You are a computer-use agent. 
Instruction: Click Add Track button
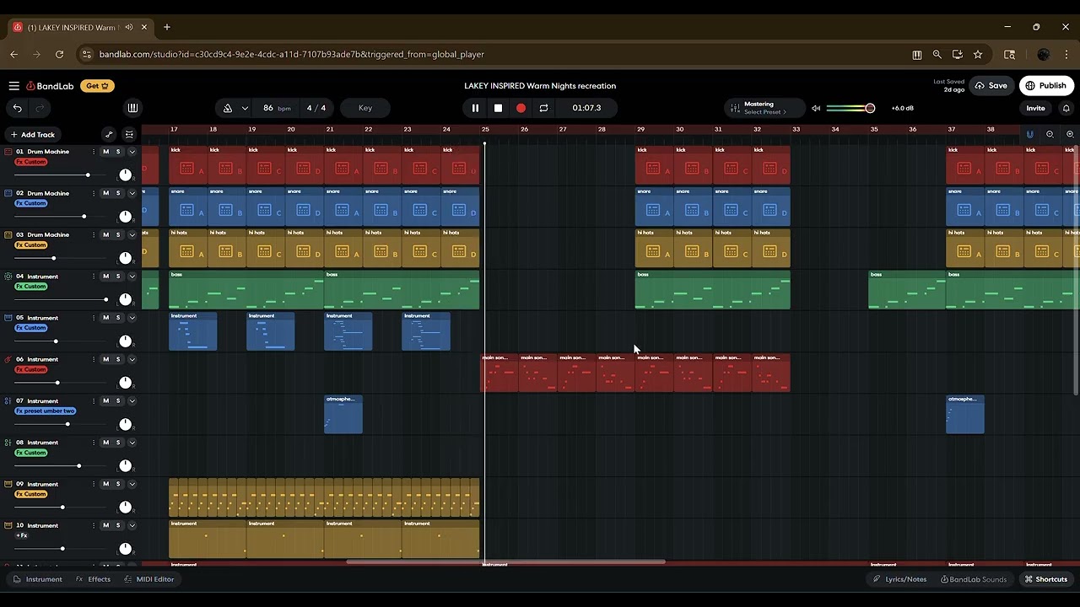32,135
